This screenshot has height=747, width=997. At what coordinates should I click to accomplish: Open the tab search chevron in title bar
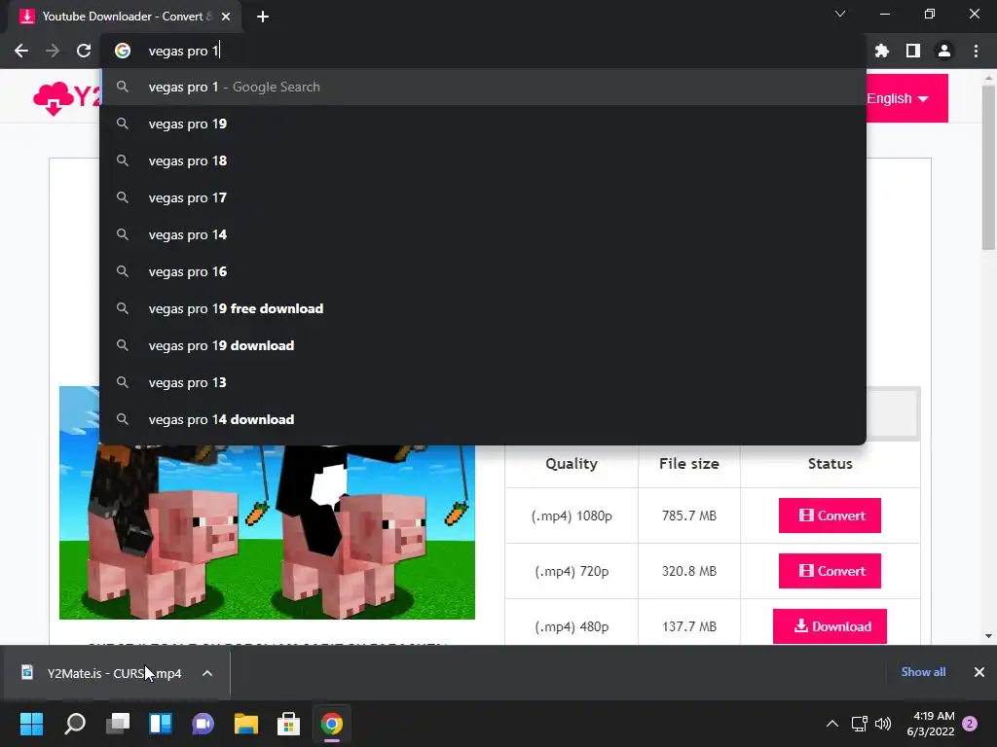tap(840, 14)
